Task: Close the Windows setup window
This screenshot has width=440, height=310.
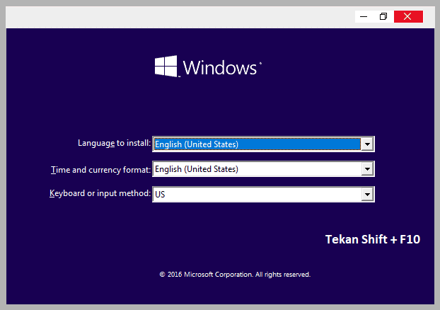Action: [408, 16]
